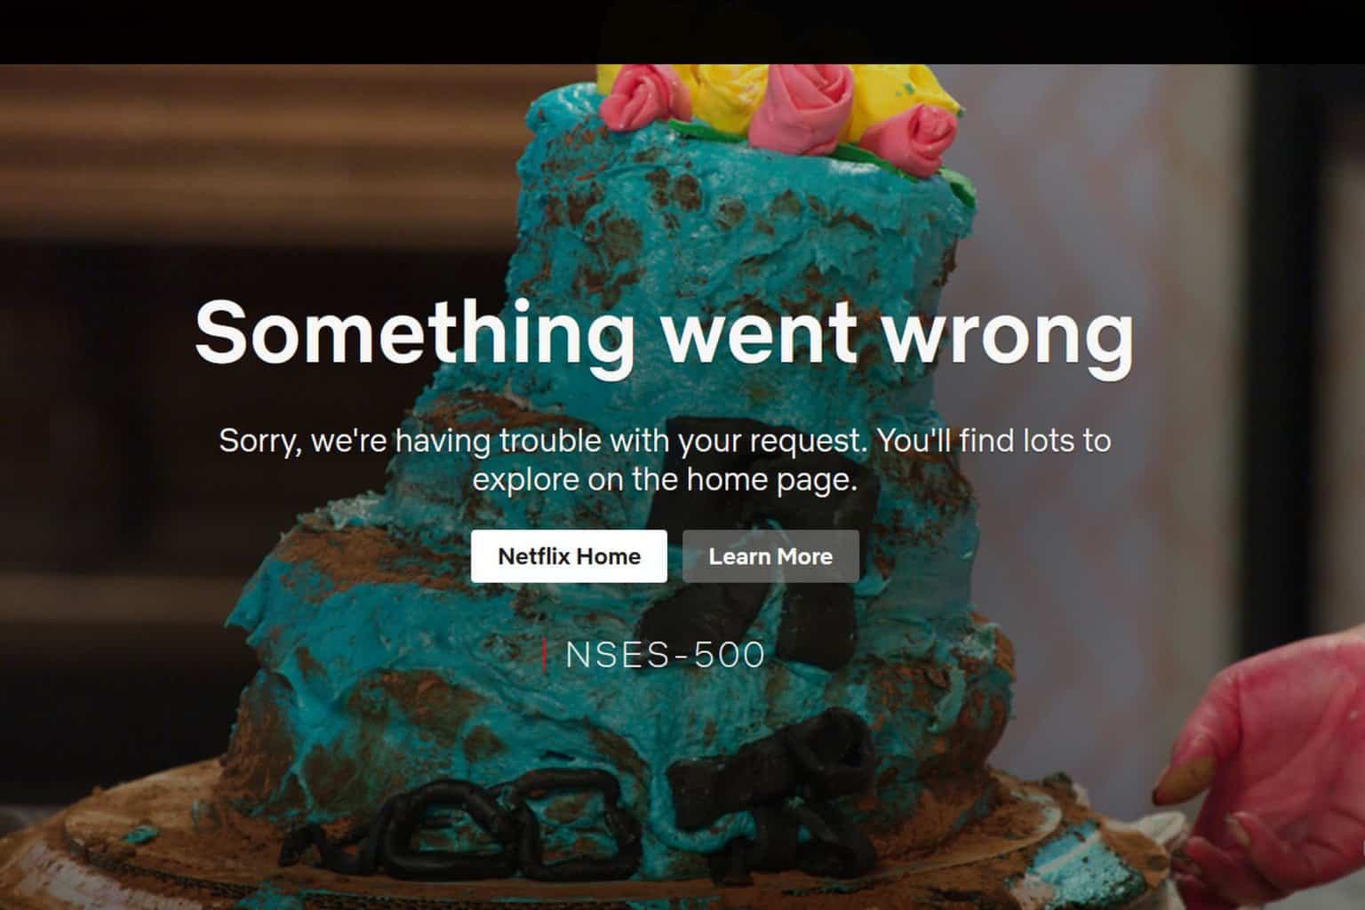Screen dimensions: 1365x910
Task: Click the Netflix Home button
Action: (569, 556)
